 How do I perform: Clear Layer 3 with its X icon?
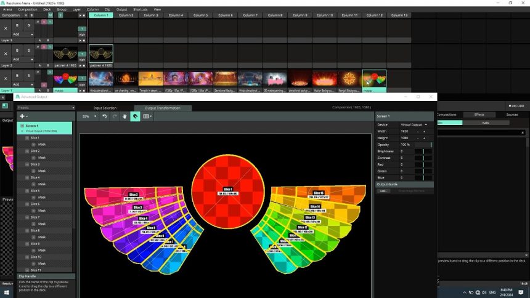[x=6, y=28]
